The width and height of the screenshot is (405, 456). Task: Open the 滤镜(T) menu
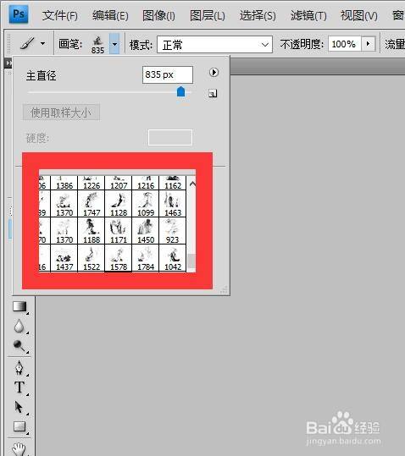tap(308, 15)
